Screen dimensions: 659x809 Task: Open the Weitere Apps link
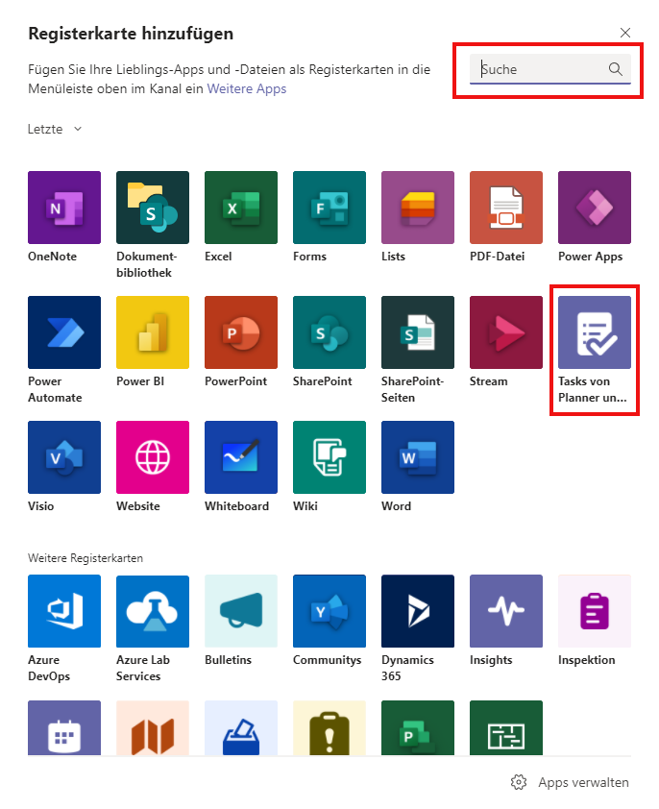[x=247, y=88]
